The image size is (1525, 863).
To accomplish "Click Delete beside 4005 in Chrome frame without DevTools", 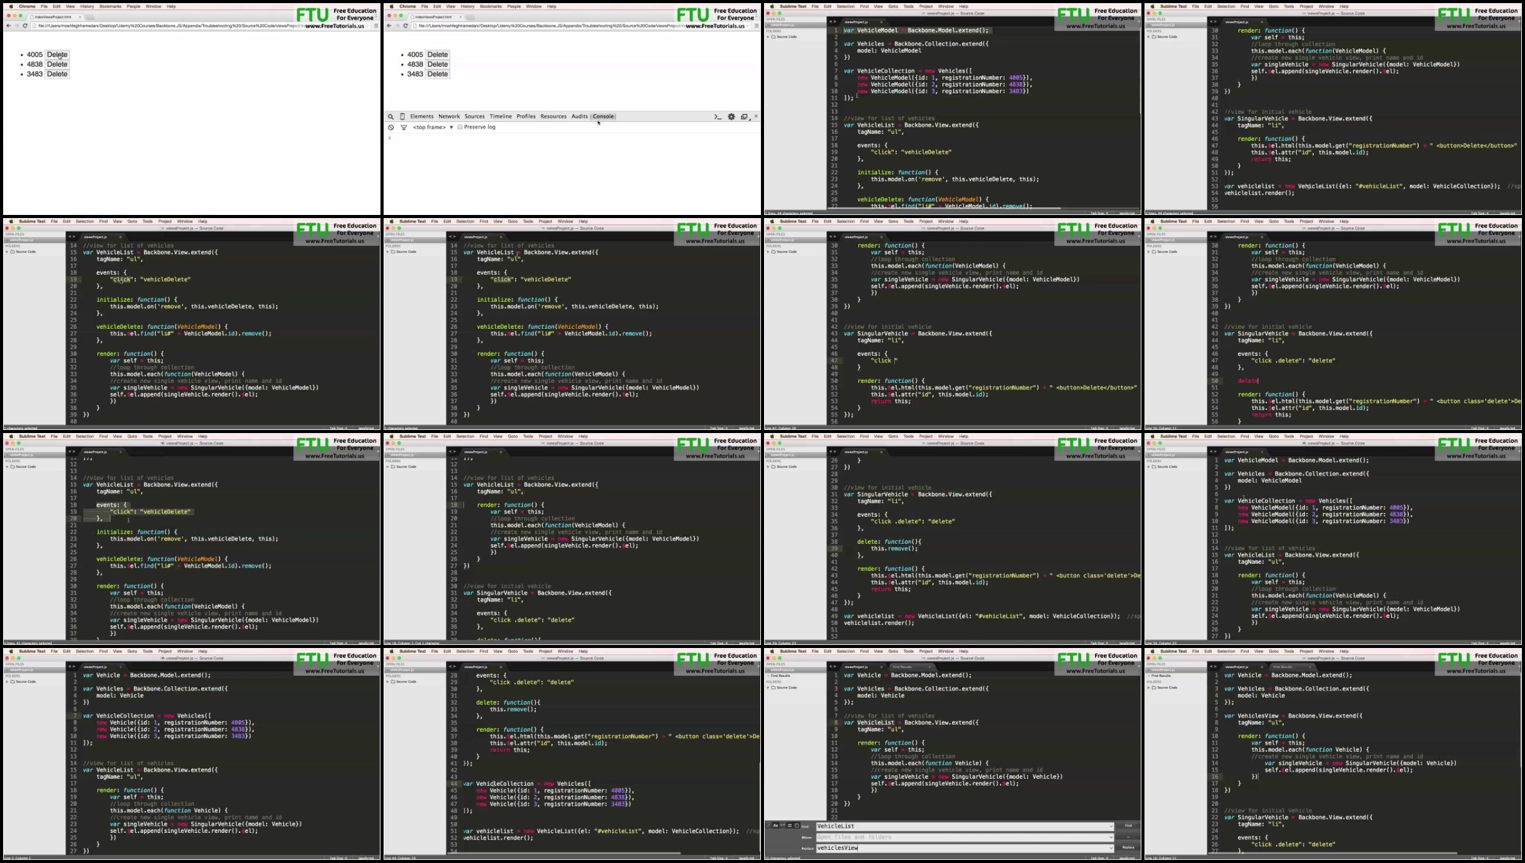I will pos(57,55).
